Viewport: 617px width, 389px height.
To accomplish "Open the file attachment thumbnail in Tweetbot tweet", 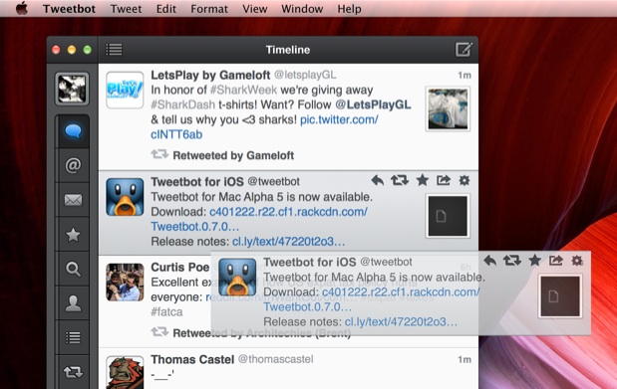I will coord(448,216).
